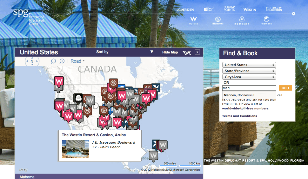Click the Aruba resort thumbnail photo
Viewport: 308px width, 179px height.
pos(75,149)
